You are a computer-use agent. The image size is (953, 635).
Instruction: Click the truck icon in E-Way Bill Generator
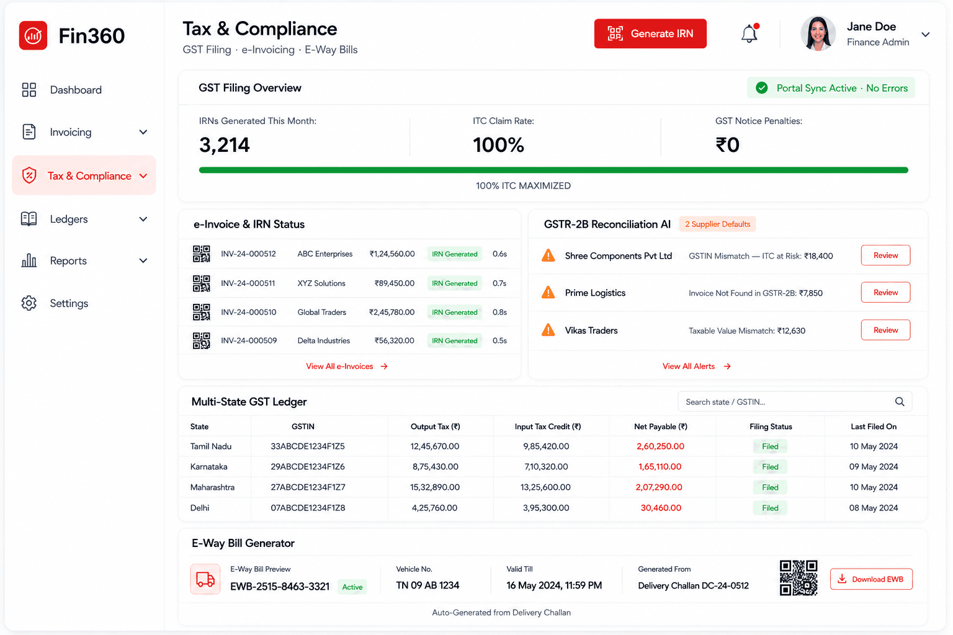(205, 579)
